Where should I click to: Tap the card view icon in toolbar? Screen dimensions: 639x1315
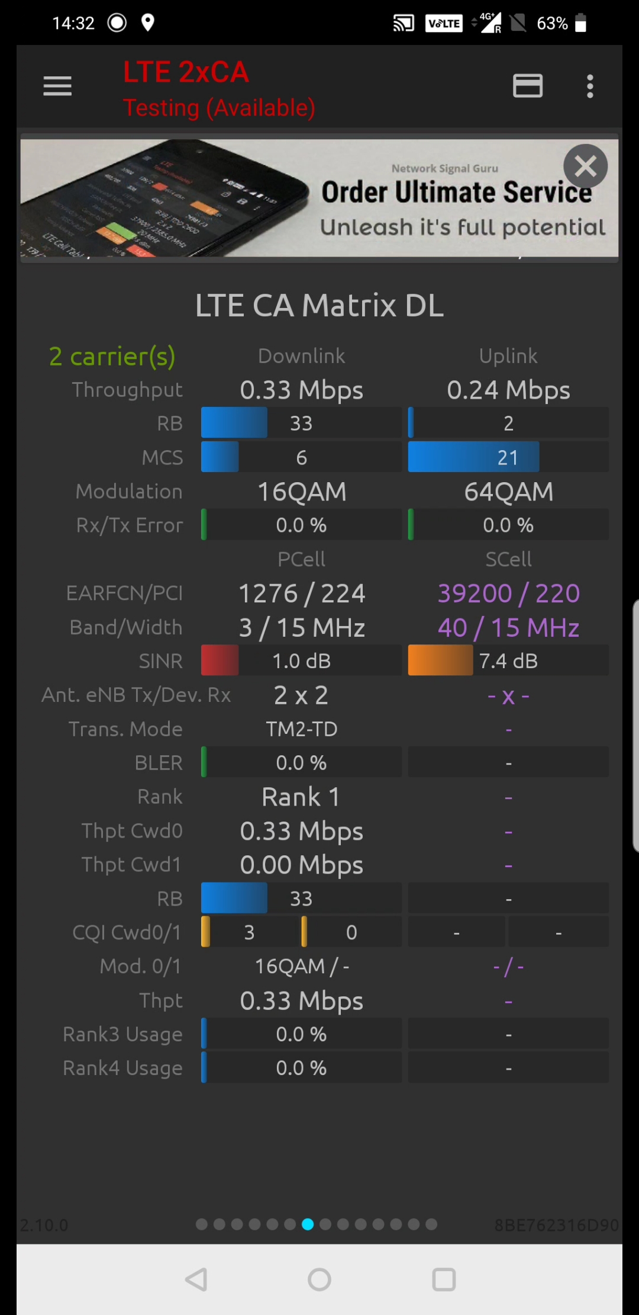tap(527, 86)
